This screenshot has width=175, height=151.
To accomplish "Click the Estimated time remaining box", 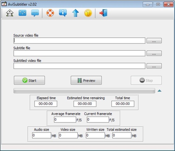I will (x=85, y=104).
